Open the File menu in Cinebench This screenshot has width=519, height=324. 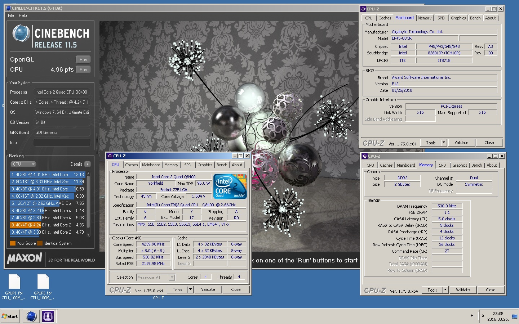click(11, 15)
